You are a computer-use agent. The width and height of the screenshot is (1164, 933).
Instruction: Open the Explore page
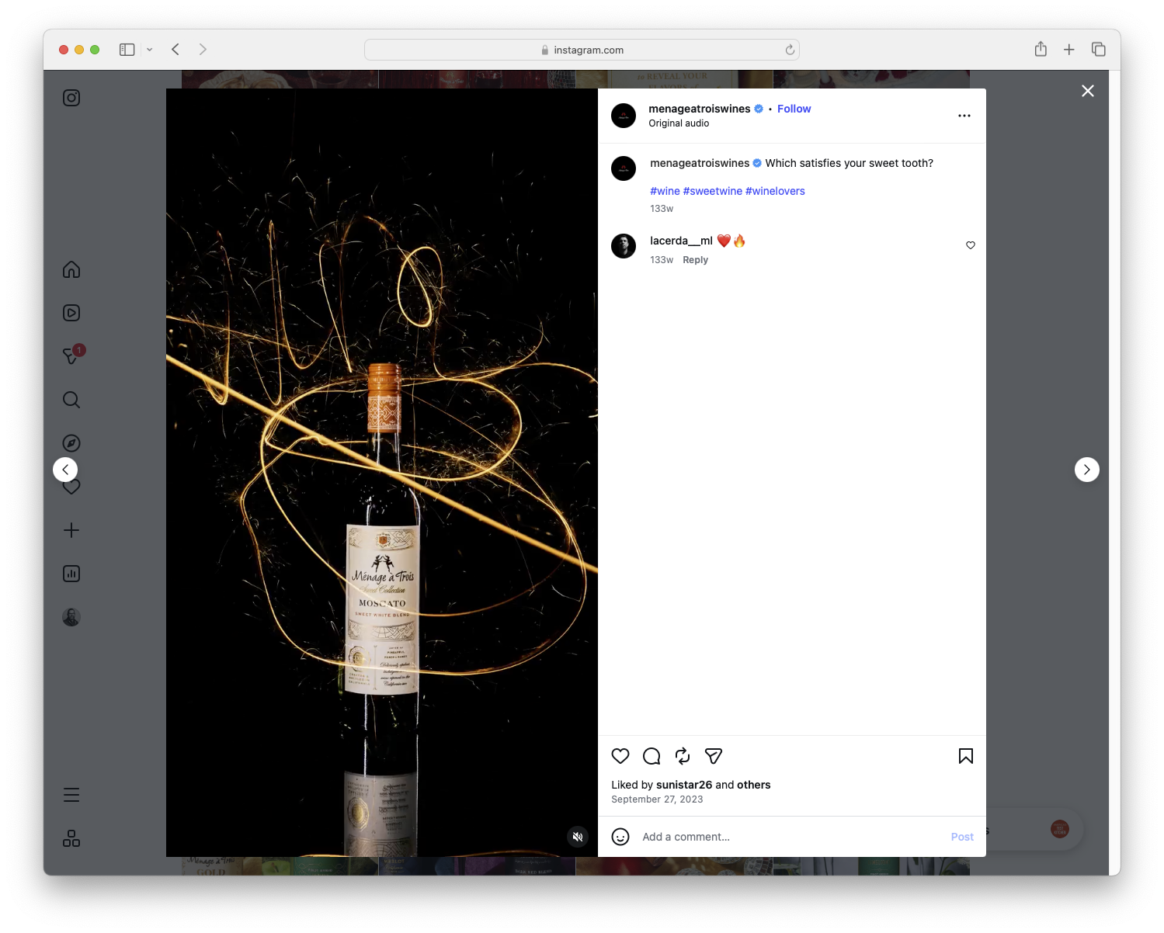71,442
